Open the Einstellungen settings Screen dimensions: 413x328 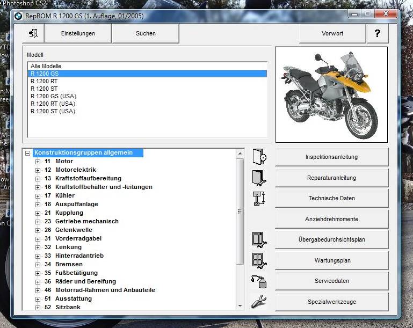[78, 33]
